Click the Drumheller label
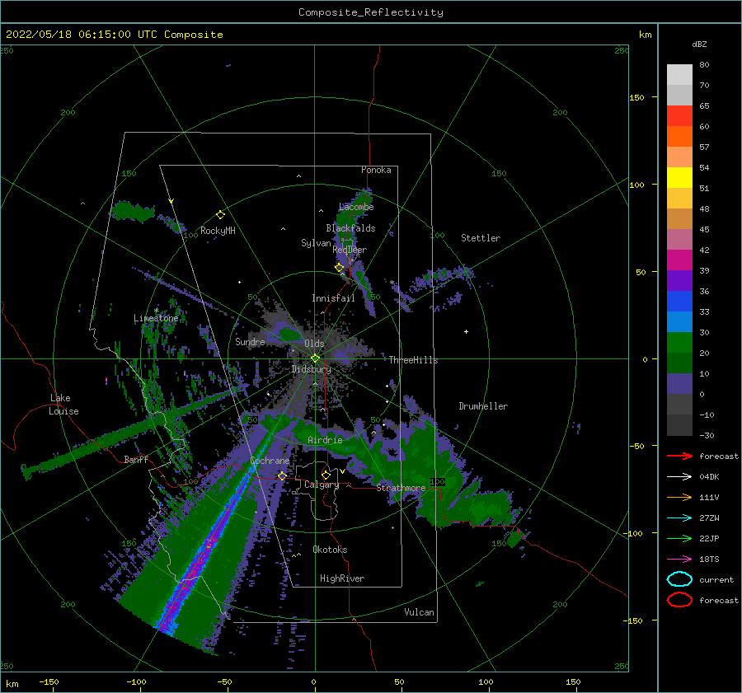The width and height of the screenshot is (742, 693). (483, 406)
